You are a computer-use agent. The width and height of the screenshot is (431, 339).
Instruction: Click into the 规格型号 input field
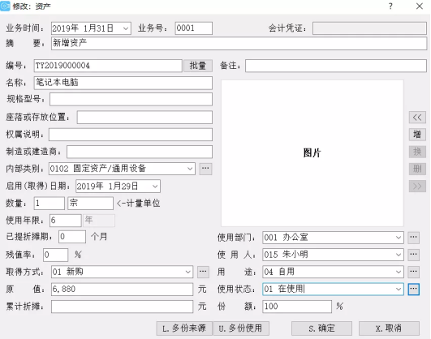click(x=131, y=99)
